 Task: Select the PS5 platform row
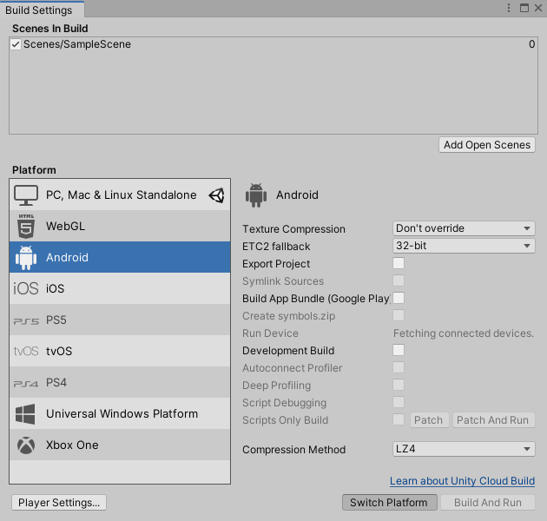[120, 320]
